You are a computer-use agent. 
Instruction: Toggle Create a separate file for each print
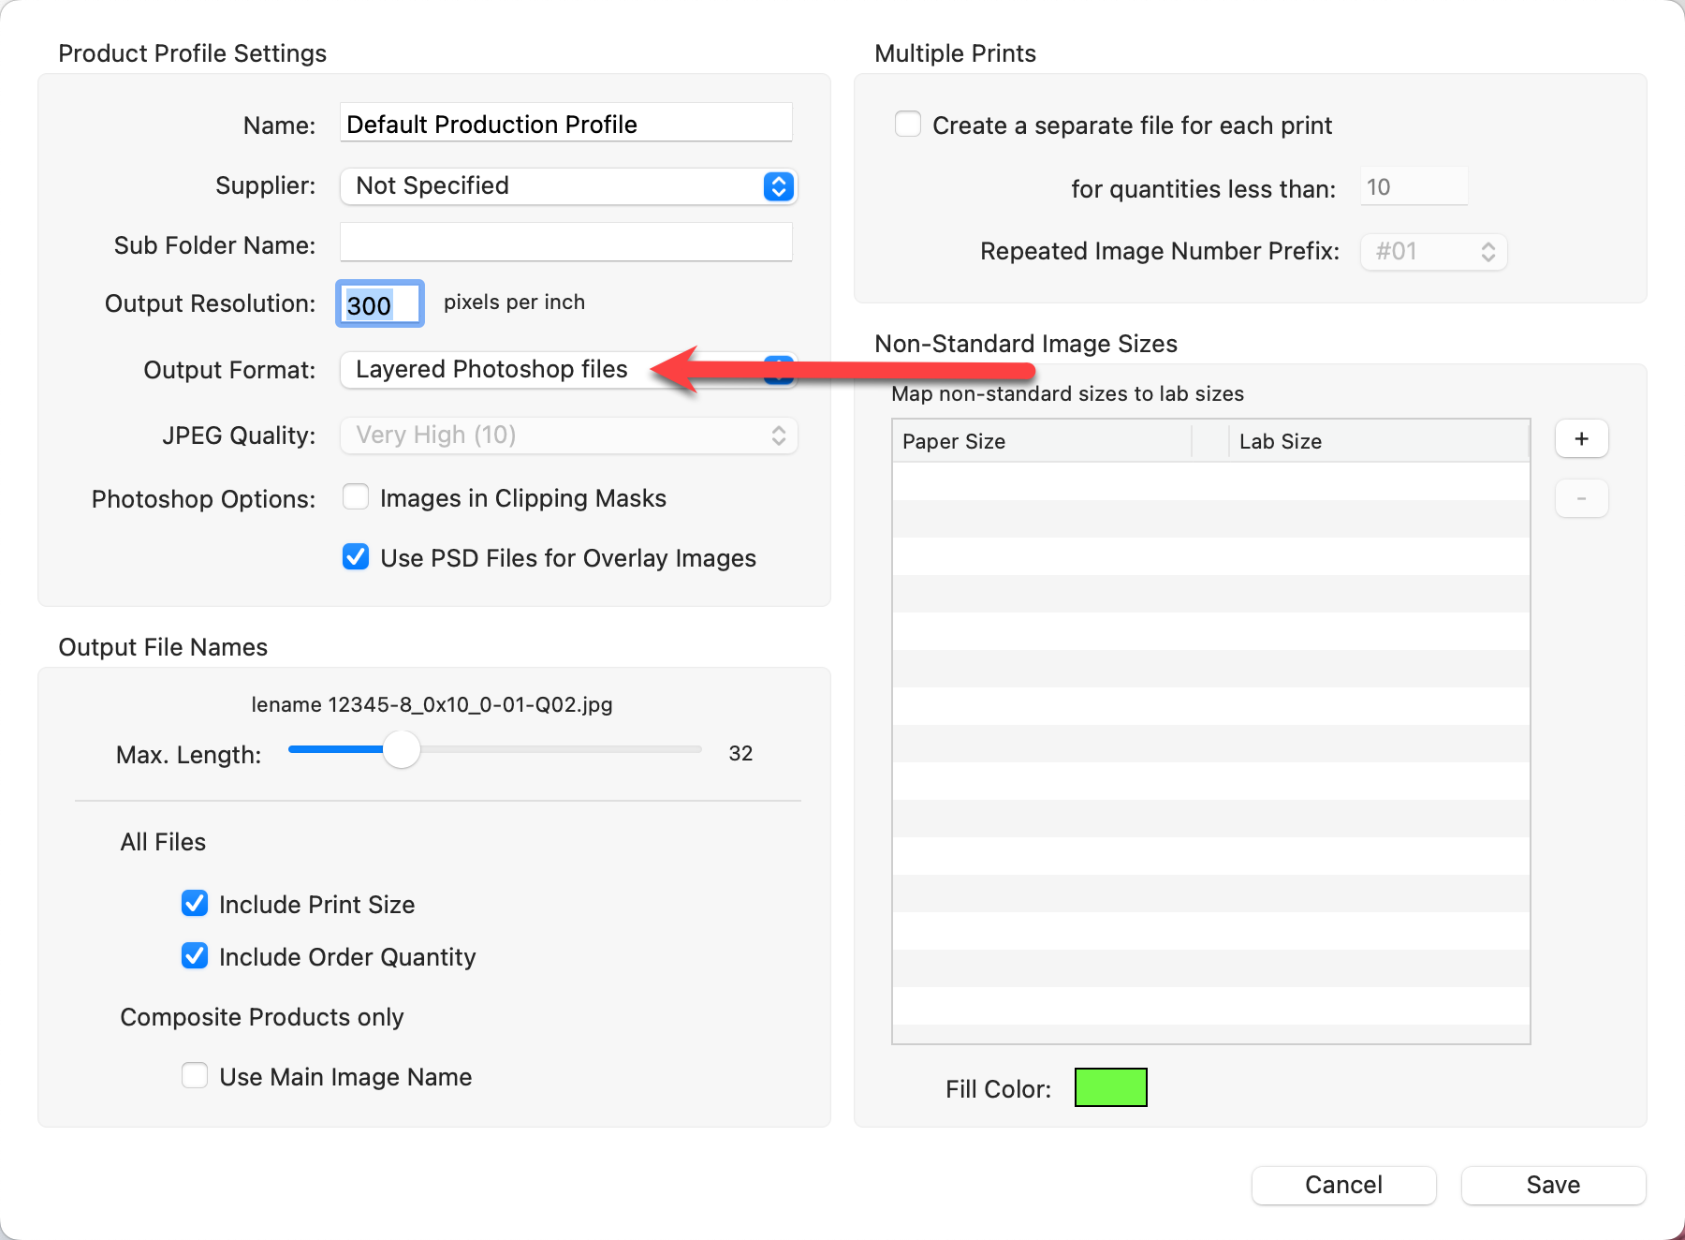coord(908,125)
